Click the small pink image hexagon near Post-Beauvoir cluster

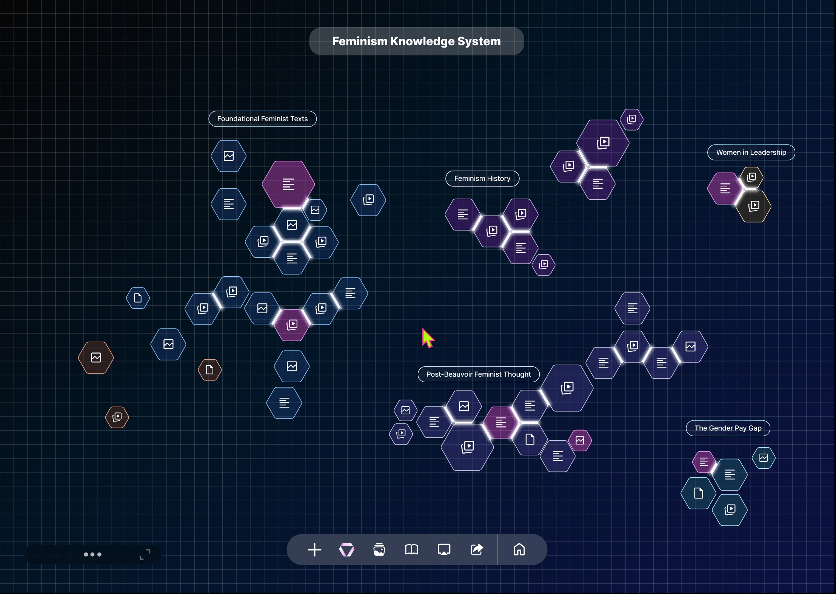pos(580,440)
